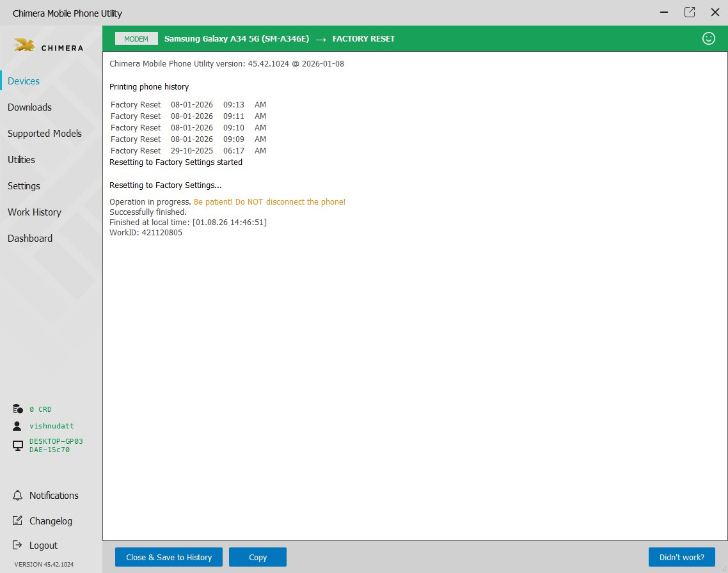Click the user profile icon
The width and height of the screenshot is (728, 573).
point(17,425)
